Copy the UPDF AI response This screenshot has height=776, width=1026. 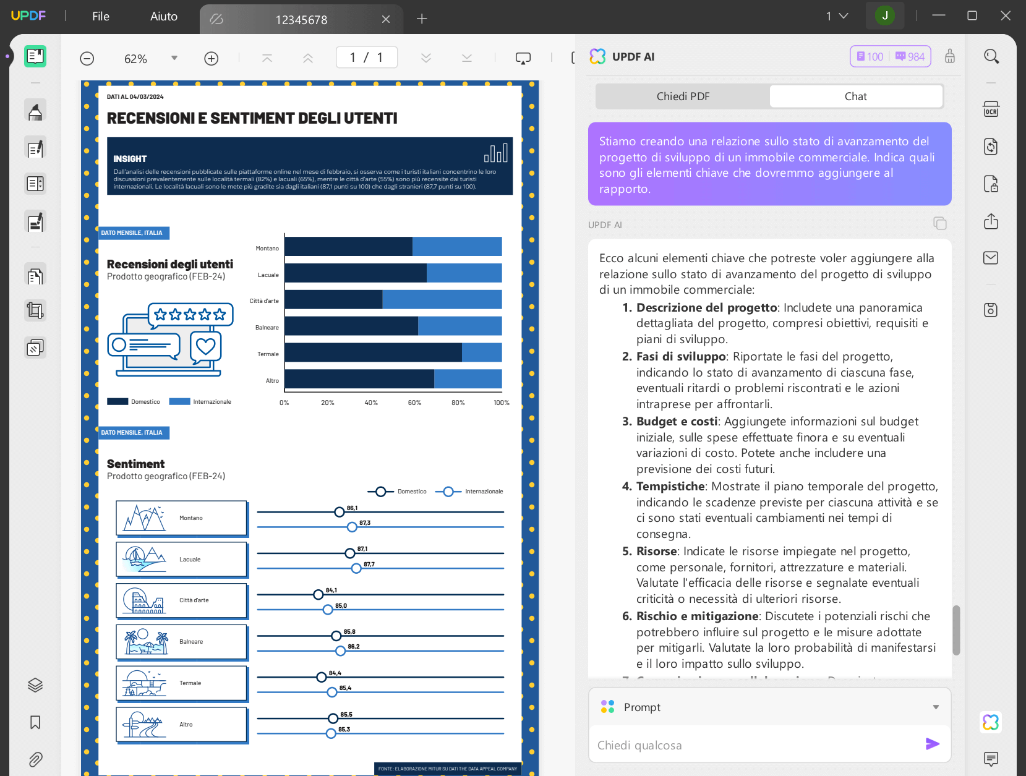click(x=939, y=223)
